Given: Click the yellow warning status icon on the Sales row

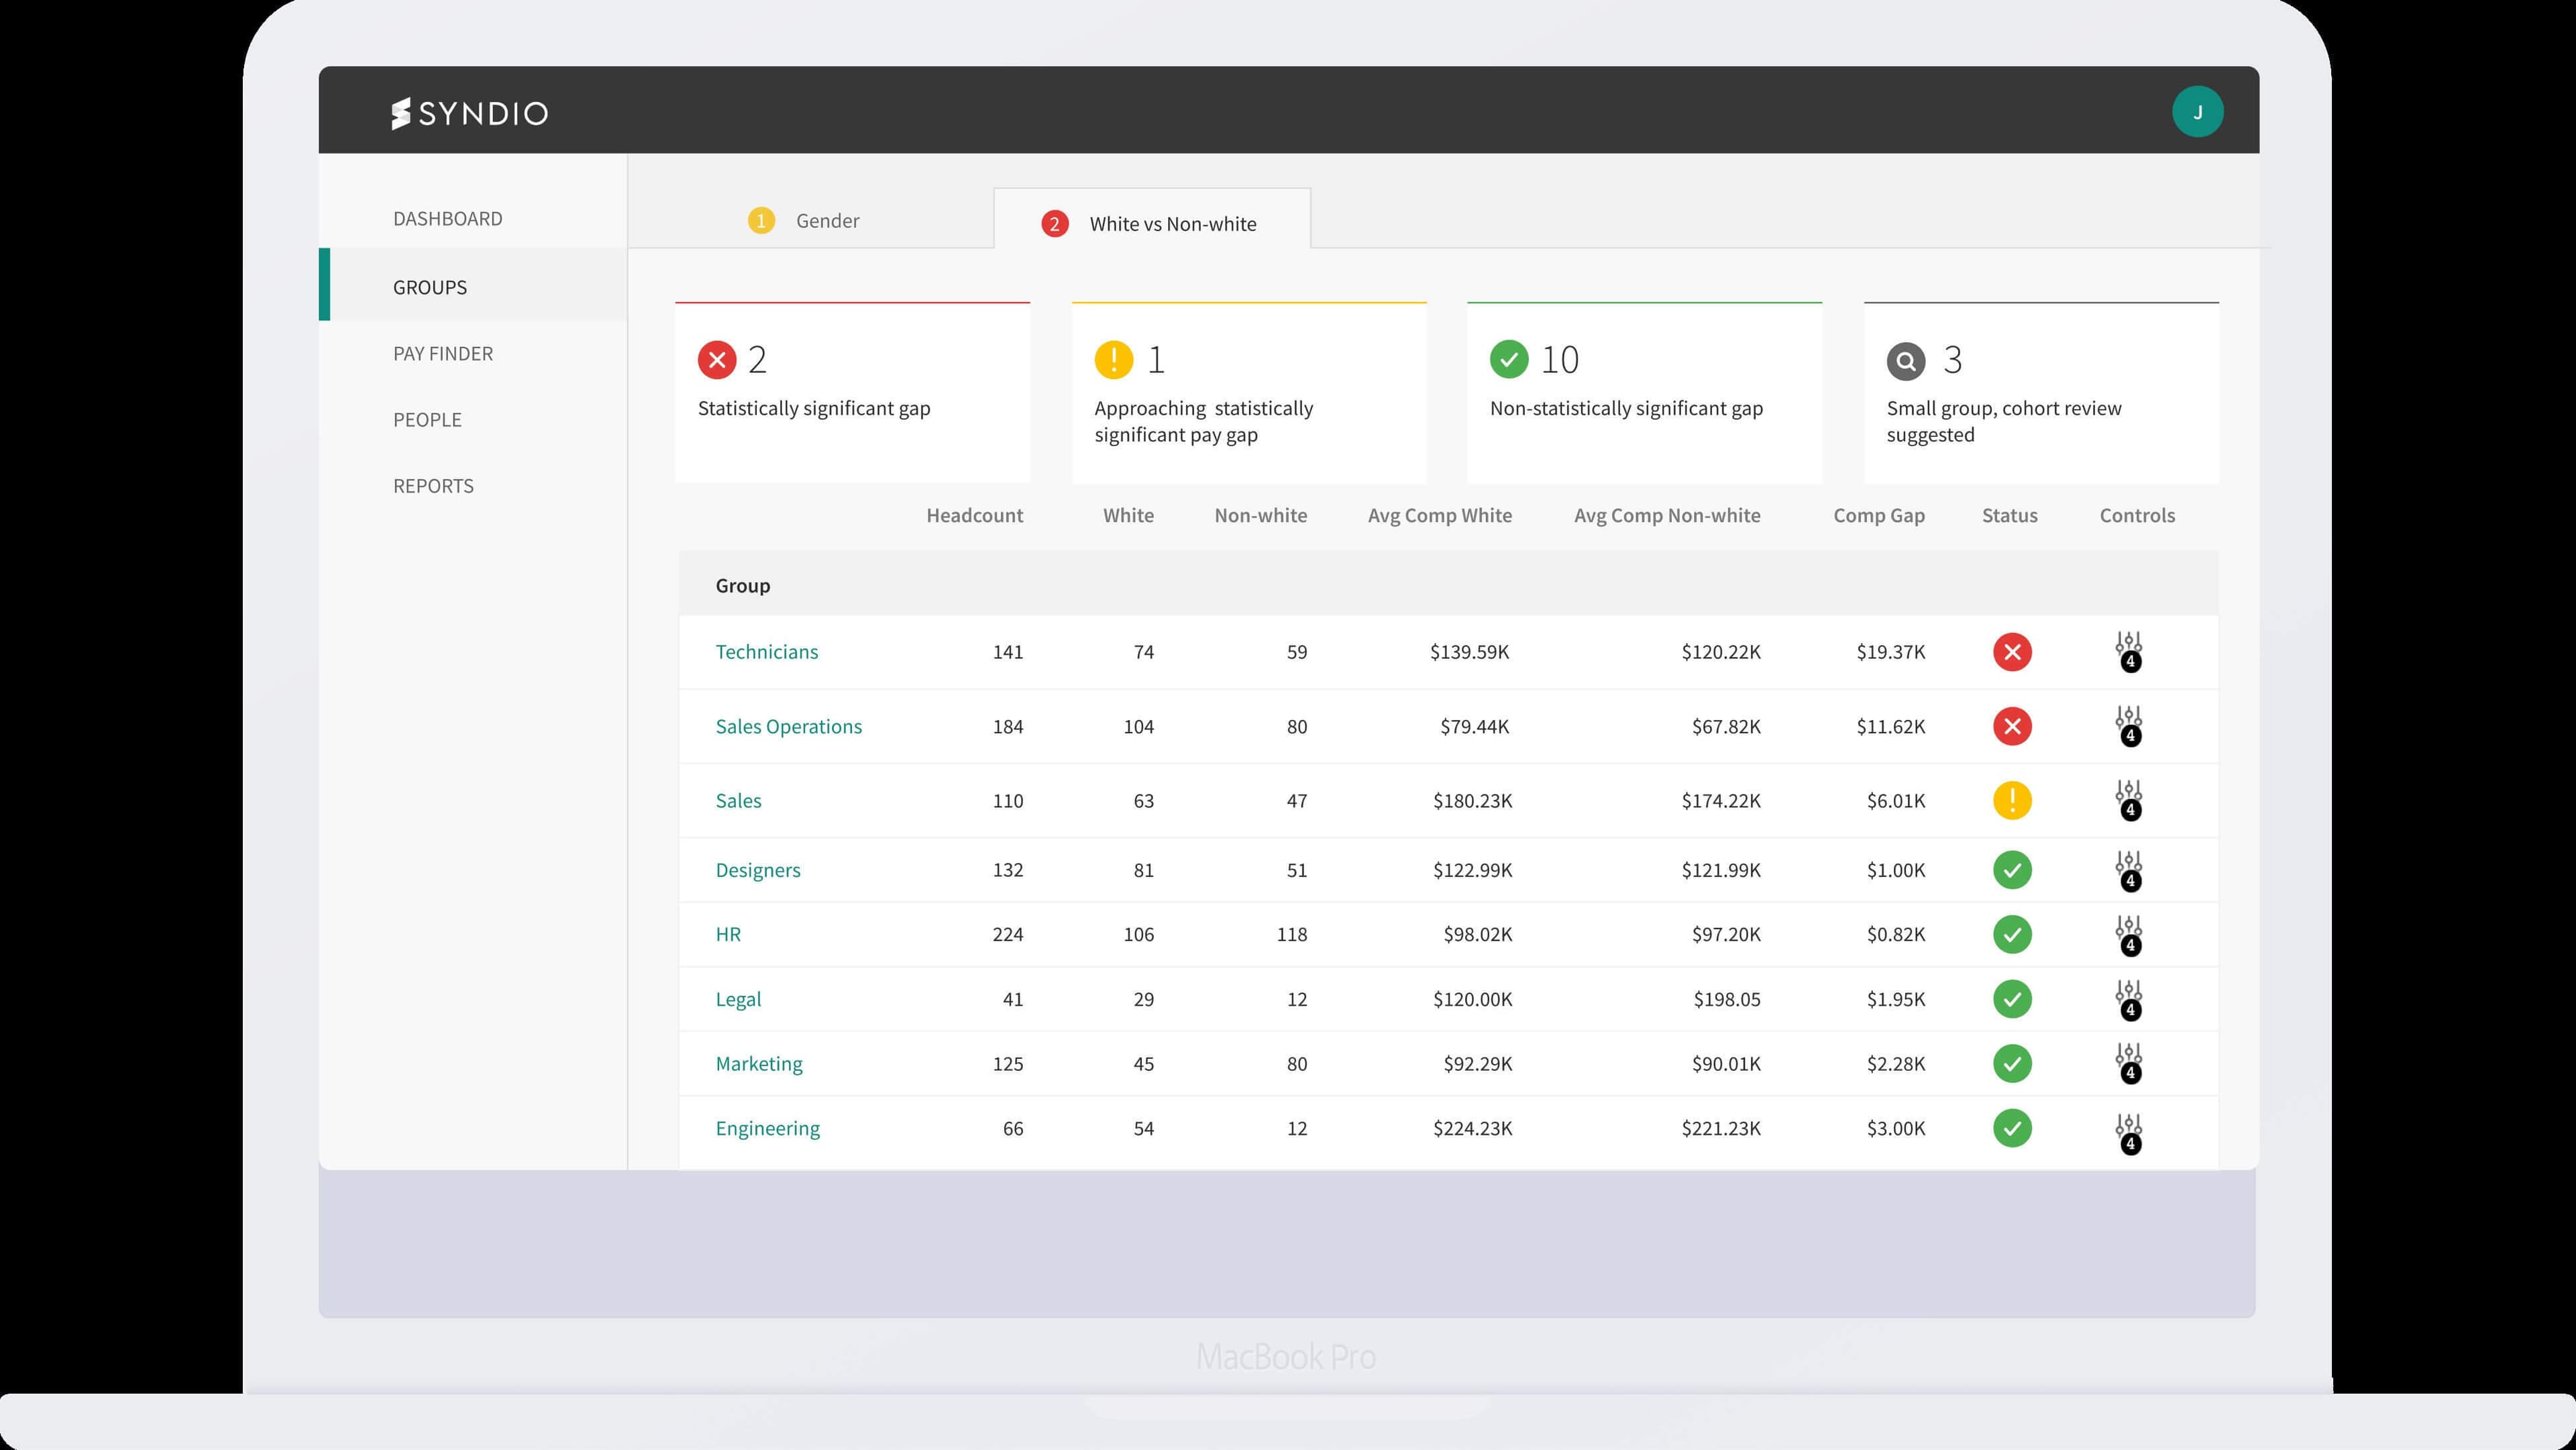Looking at the screenshot, I should tap(2013, 800).
